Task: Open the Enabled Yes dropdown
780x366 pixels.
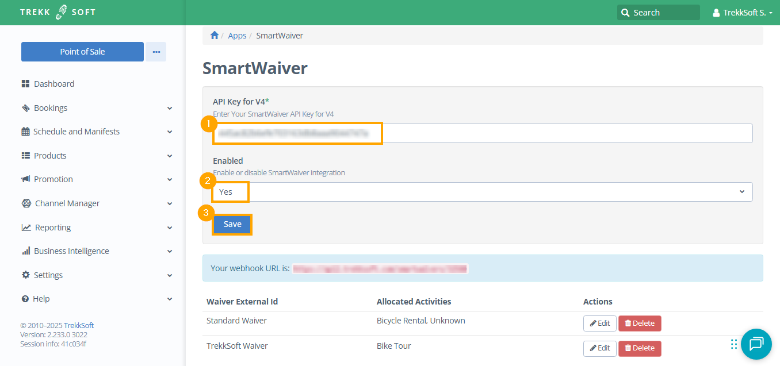Action: point(482,192)
